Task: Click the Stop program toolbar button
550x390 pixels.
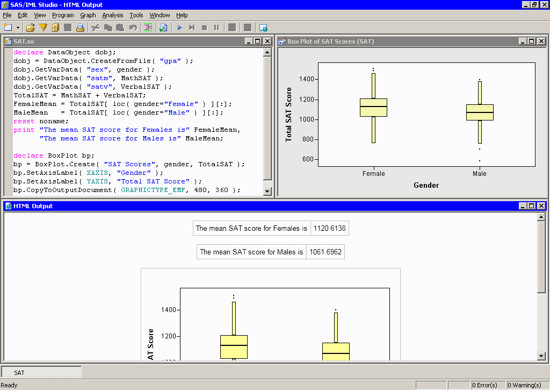Action: click(x=204, y=27)
